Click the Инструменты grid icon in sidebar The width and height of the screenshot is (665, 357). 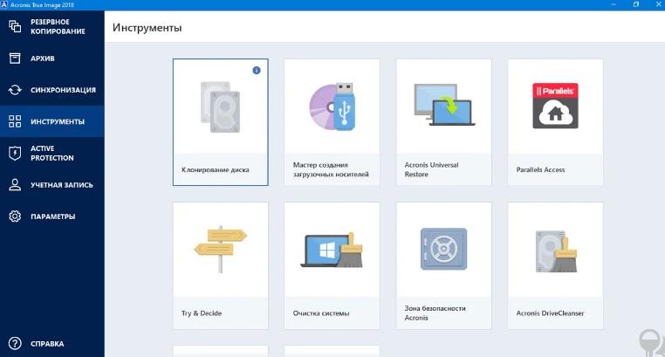[x=15, y=121]
